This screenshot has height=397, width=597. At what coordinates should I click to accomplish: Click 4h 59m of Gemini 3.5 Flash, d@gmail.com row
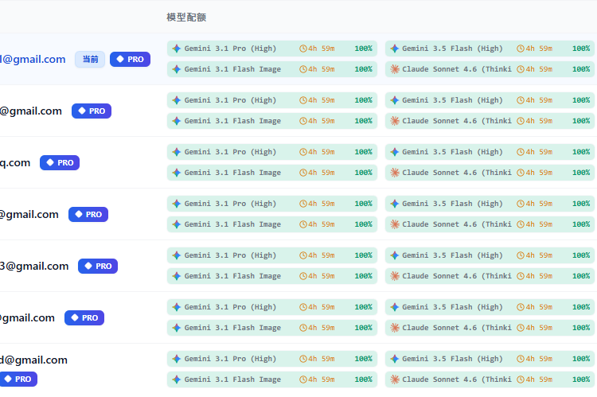click(x=539, y=359)
